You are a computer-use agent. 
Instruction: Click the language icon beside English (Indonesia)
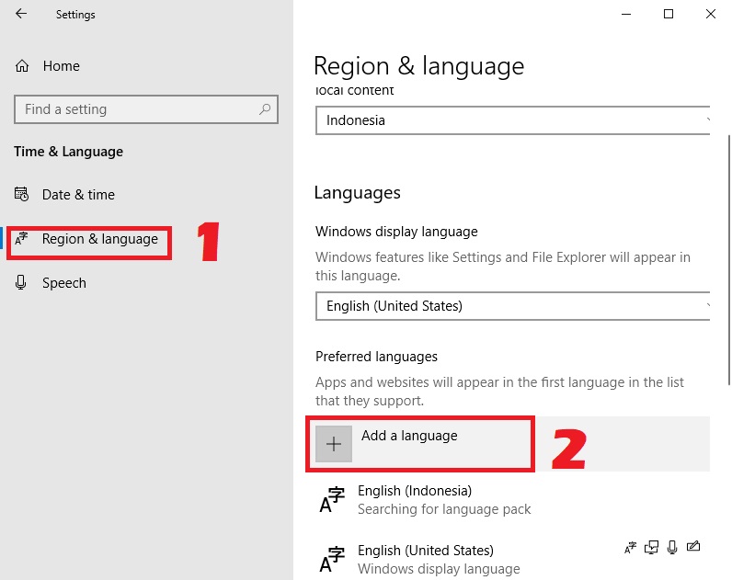click(331, 500)
